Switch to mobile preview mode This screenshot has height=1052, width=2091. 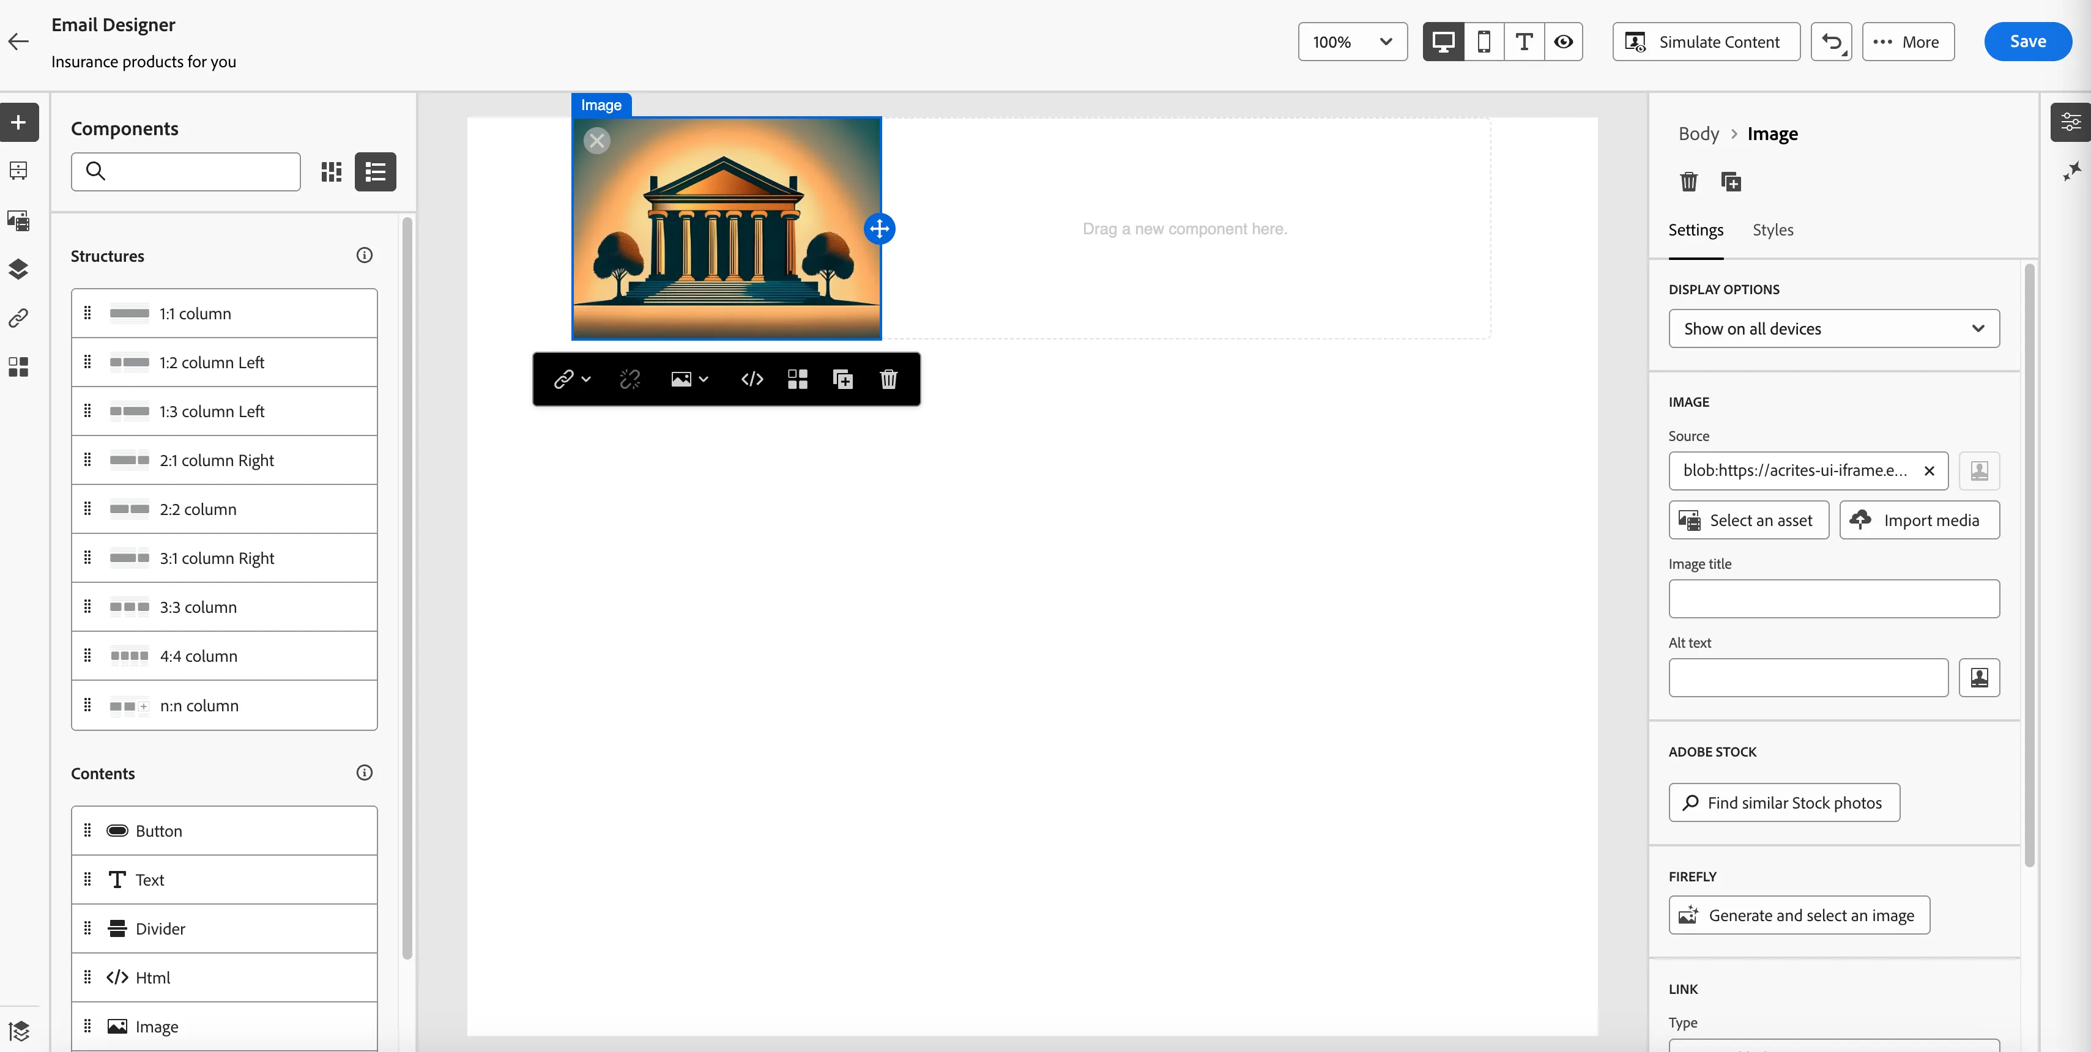click(x=1484, y=42)
